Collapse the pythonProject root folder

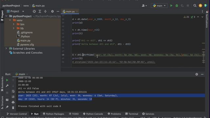(x=6, y=16)
